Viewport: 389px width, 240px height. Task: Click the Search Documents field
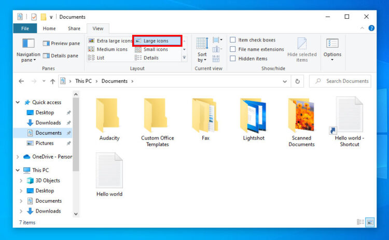343,81
